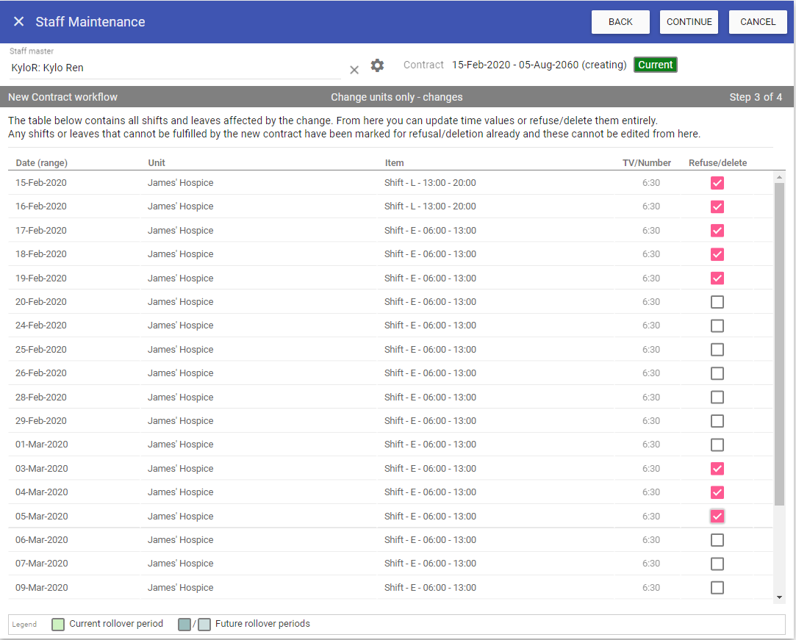Click the Current rollover period green swatch

click(x=58, y=625)
